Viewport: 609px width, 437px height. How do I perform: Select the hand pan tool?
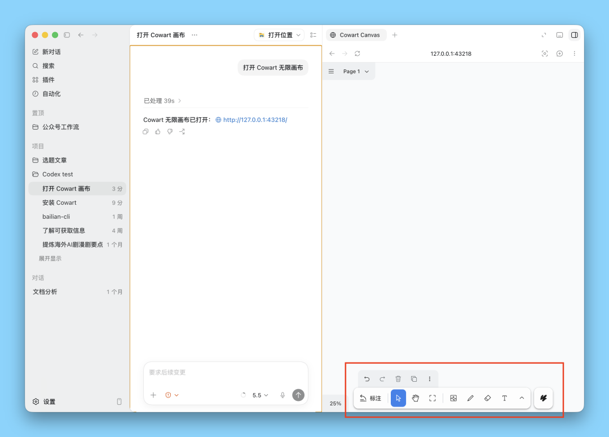click(416, 398)
